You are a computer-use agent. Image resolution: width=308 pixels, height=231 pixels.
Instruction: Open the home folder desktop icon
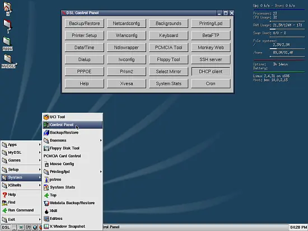click(x=7, y=8)
